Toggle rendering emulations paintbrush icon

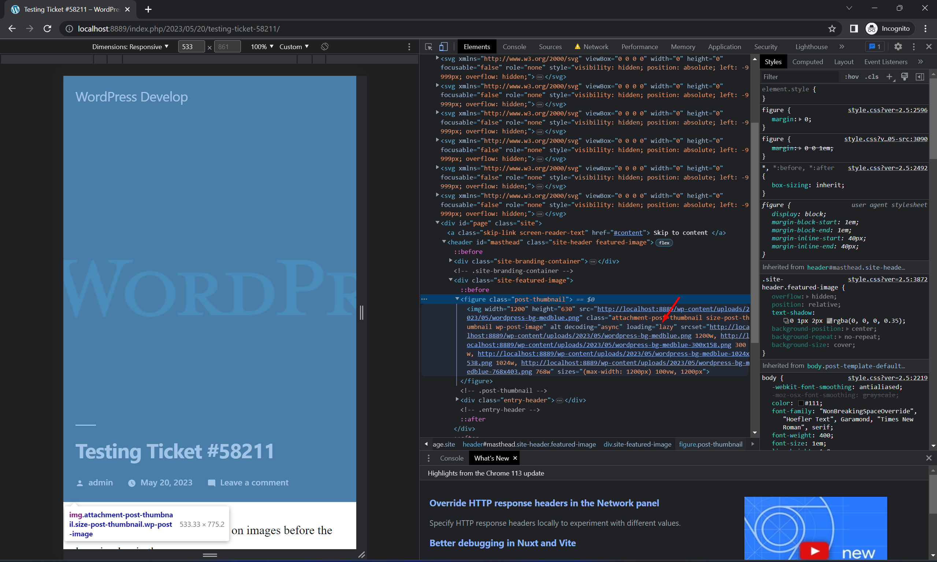tap(904, 77)
